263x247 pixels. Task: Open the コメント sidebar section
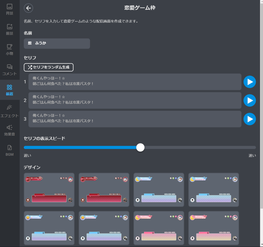tap(10, 70)
